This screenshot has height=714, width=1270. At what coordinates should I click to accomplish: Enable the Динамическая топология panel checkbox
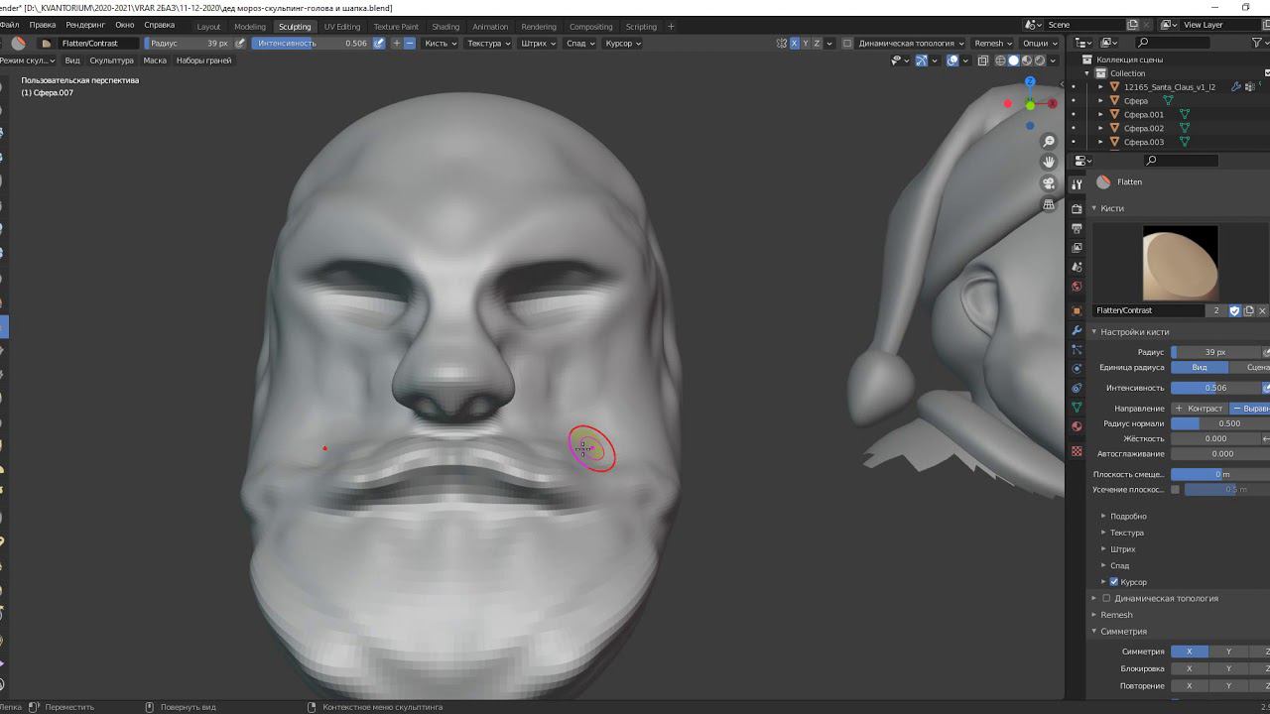tap(1106, 598)
